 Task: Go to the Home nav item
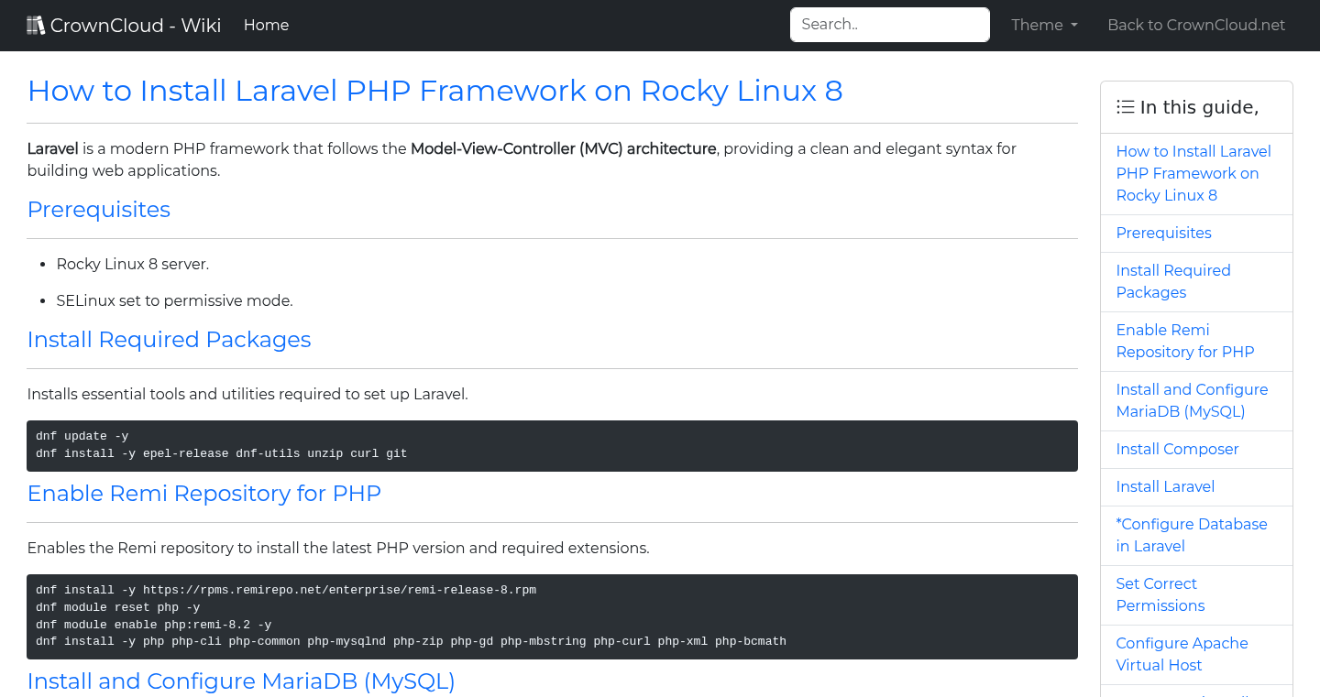(x=266, y=26)
